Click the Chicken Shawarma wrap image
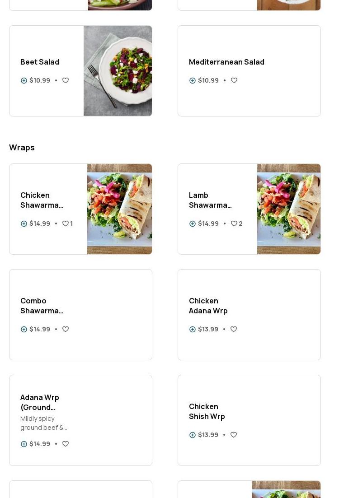Screen dimensions: 339x498 click(x=119, y=209)
